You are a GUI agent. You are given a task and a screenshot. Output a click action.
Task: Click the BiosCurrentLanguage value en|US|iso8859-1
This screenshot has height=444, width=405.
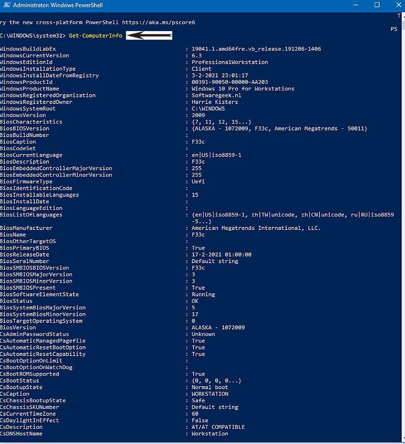click(x=216, y=155)
